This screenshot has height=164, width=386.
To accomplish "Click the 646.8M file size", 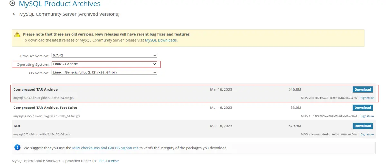I will tap(295, 89).
